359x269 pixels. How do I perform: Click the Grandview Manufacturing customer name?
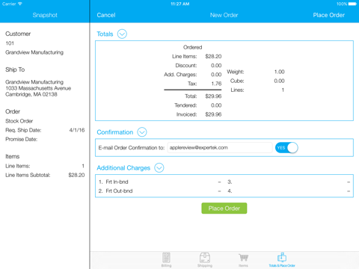34,52
